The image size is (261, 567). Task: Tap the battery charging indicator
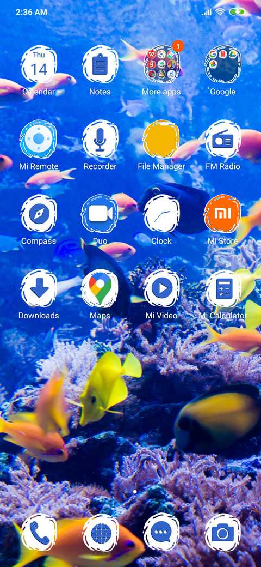(236, 12)
